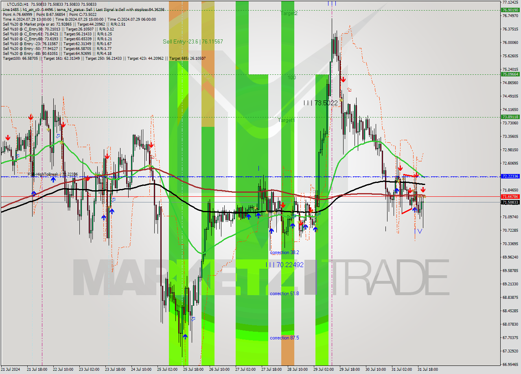The image size is (521, 374).
Task: Click the 'Target100: 66.58705' summary line
Action: click(104, 58)
